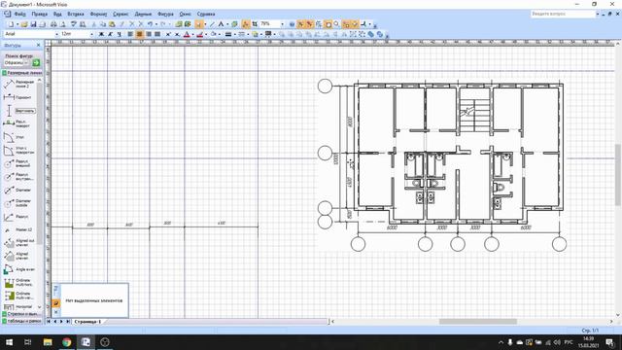Expand the font color dropdown arrow
This screenshot has width=622, height=350.
click(x=192, y=34)
